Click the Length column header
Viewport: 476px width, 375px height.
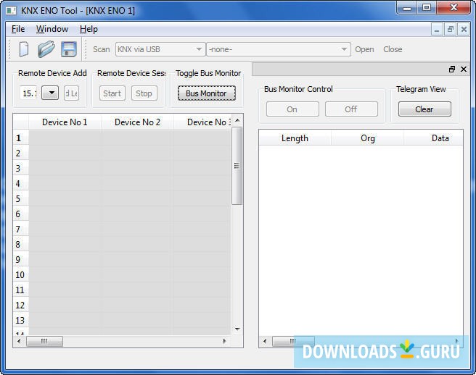pyautogui.click(x=295, y=138)
